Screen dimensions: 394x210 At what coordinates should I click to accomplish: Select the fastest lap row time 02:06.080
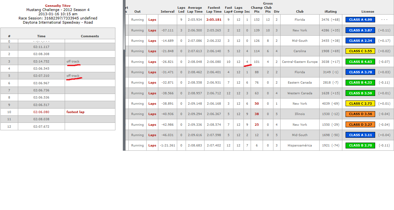41,112
